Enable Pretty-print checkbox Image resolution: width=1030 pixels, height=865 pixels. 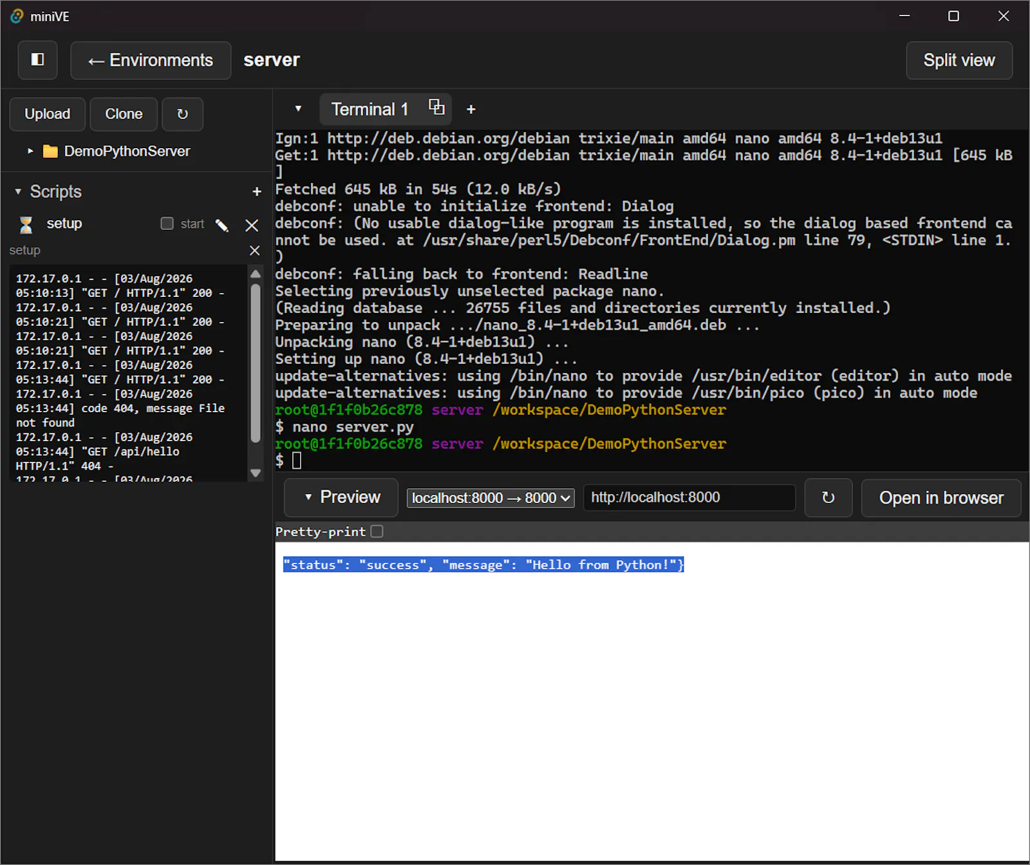coord(377,531)
